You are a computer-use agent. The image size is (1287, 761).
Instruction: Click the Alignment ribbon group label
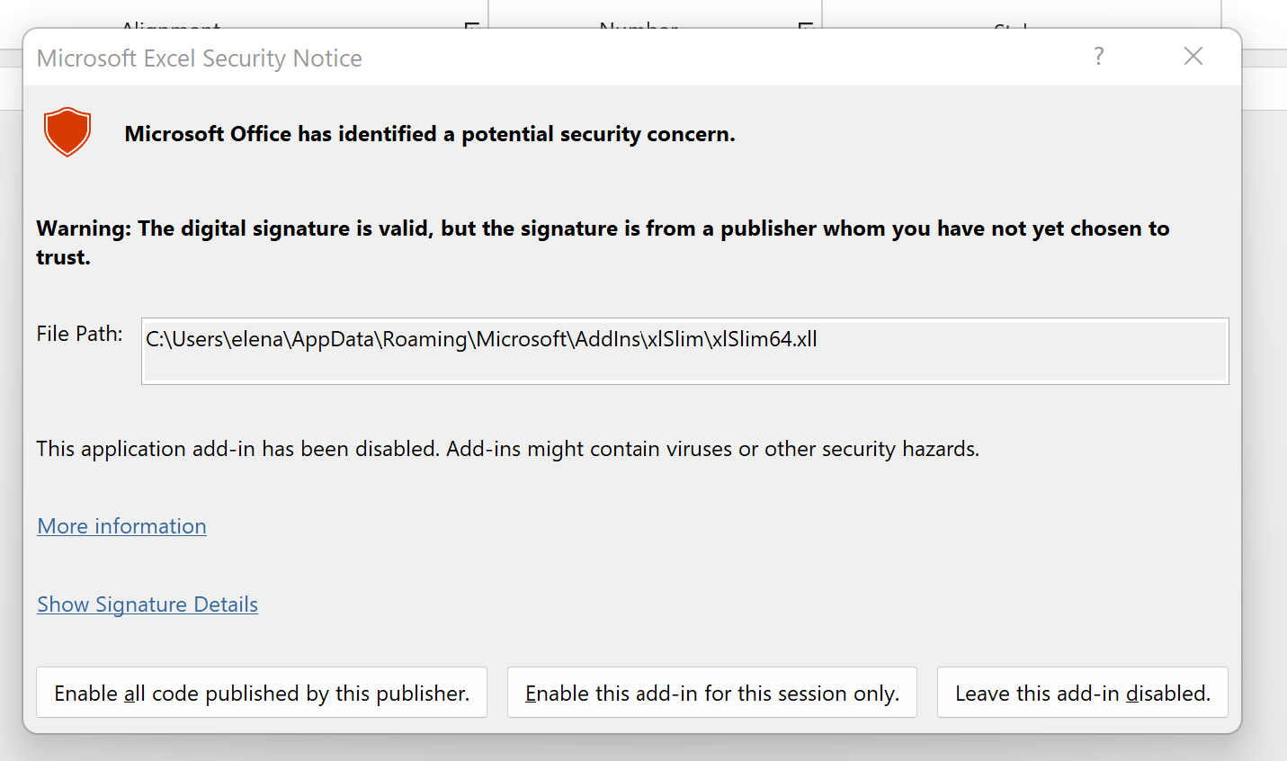(171, 26)
